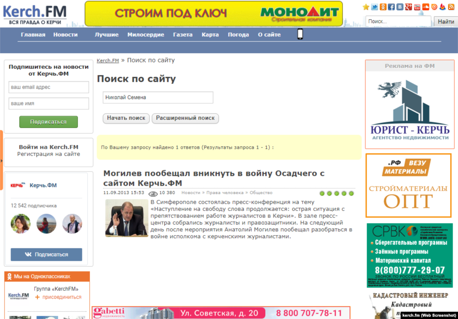Add to favorites with the star icon
The height and width of the screenshot is (319, 458).
366,7
